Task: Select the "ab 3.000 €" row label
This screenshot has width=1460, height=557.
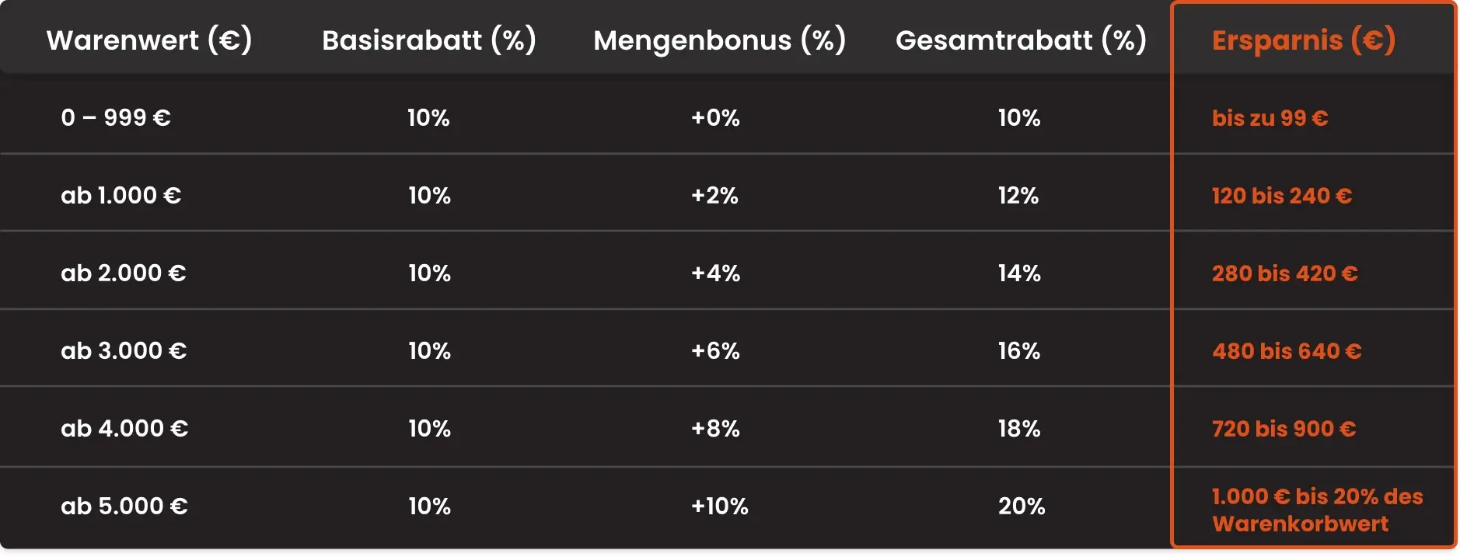Action: click(x=124, y=351)
